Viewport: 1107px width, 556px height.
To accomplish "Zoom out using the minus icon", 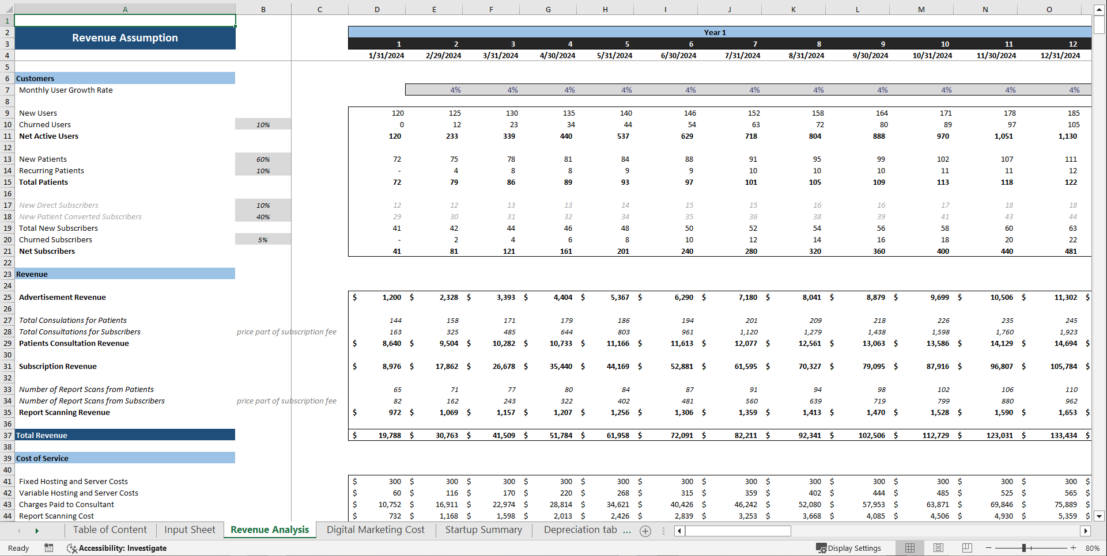I will [x=988, y=548].
